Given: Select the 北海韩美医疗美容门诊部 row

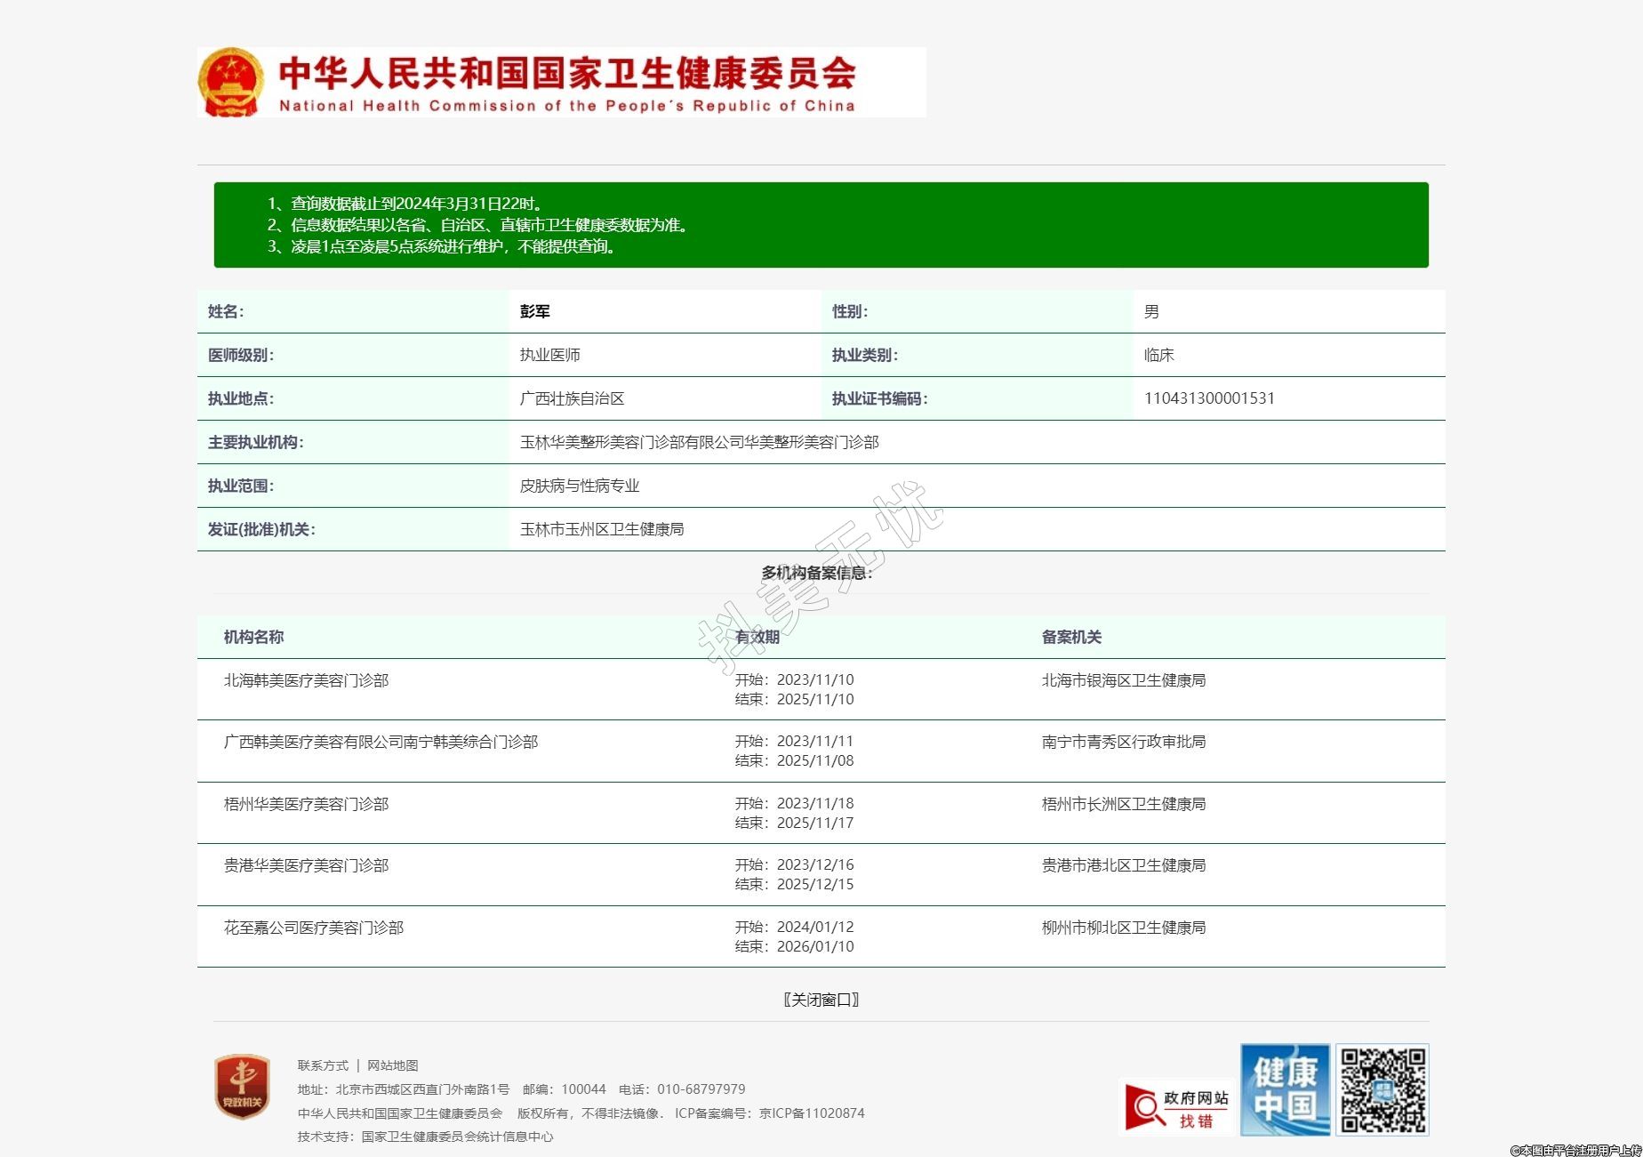Looking at the screenshot, I should point(306,680).
